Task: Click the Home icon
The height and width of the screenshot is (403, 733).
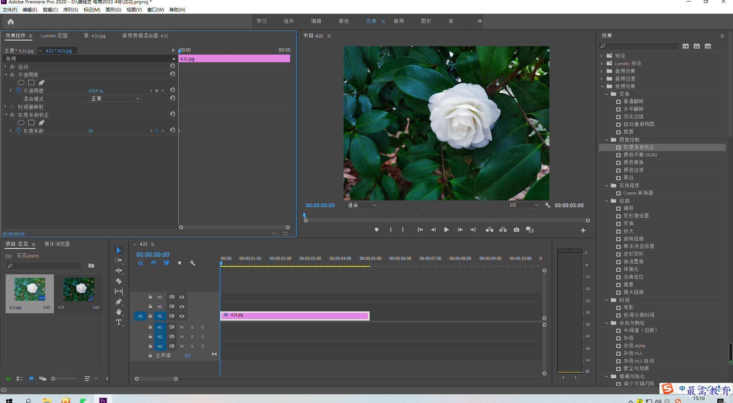Action: tap(11, 22)
